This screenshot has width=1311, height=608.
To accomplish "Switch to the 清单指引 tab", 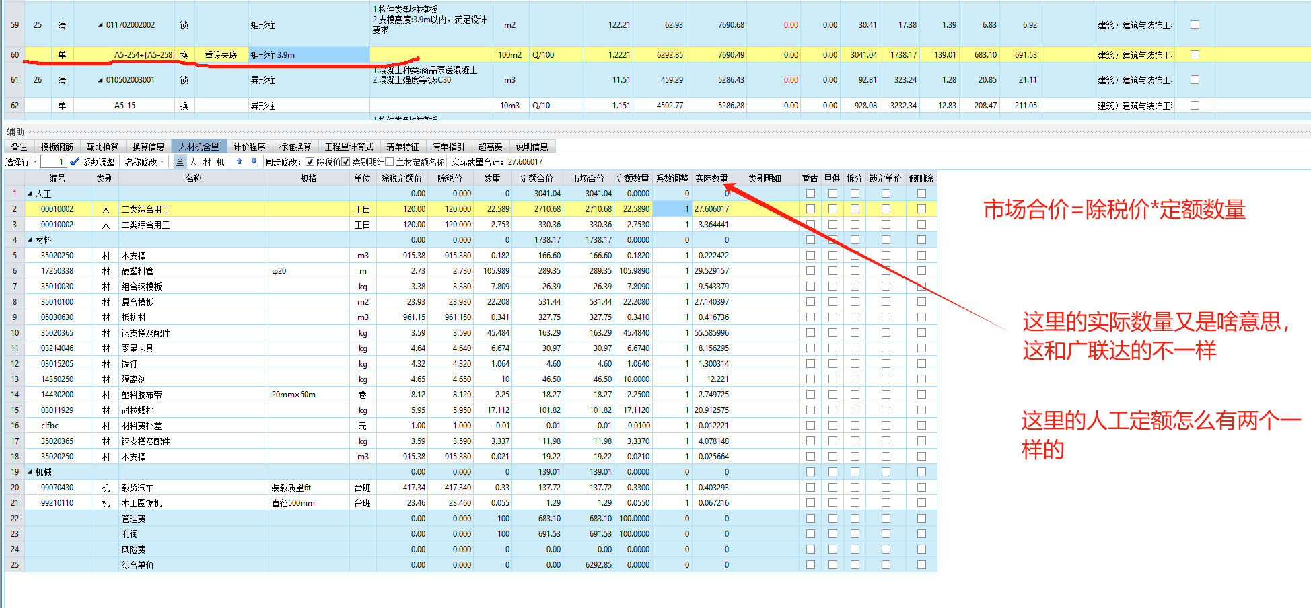I will [449, 147].
